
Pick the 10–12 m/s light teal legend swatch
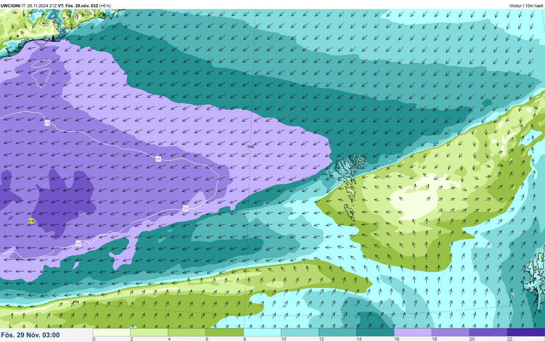(x=300, y=332)
